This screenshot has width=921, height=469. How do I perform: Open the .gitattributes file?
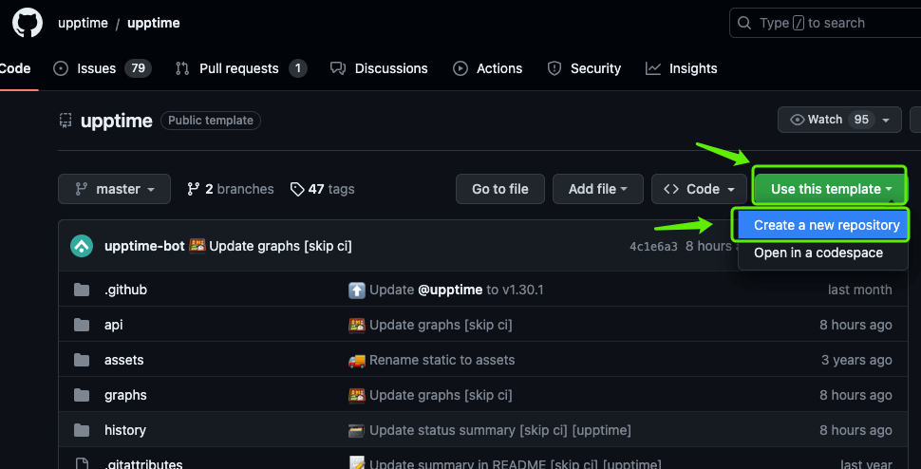[x=143, y=464]
